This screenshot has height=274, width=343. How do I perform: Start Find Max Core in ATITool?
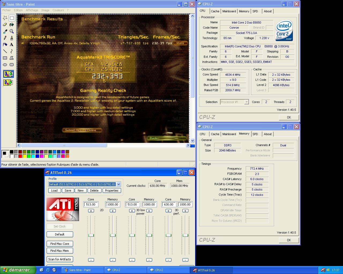(60, 244)
